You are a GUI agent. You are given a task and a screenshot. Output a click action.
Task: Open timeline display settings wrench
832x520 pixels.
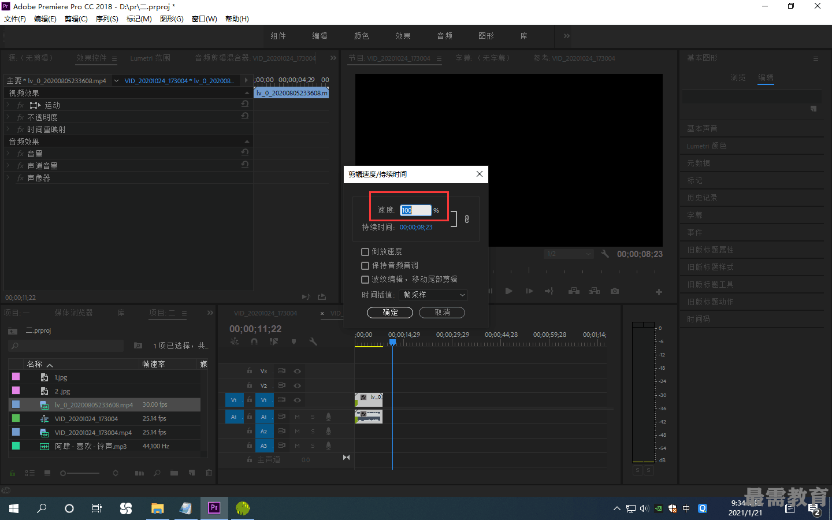313,341
